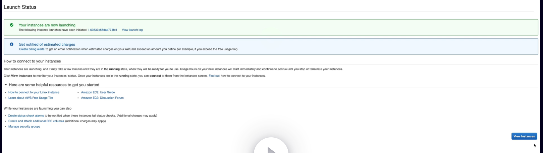
Task: Open How to connect to your Linux instance
Action: click(x=34, y=92)
